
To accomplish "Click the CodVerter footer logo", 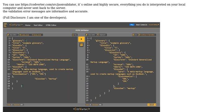I will pyautogui.click(x=81, y=109).
